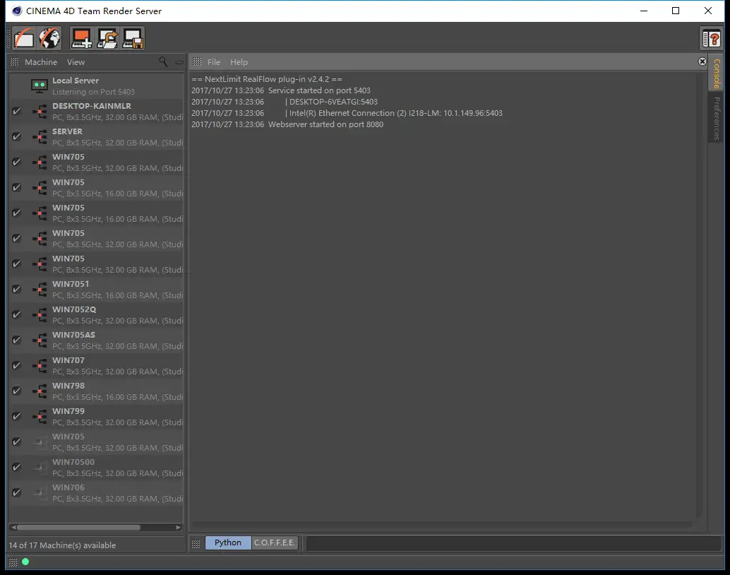
Task: Click the 'DESKTOP-6VEATGI:5403' log line
Action: 285,102
